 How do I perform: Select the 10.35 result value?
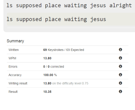[47, 92]
